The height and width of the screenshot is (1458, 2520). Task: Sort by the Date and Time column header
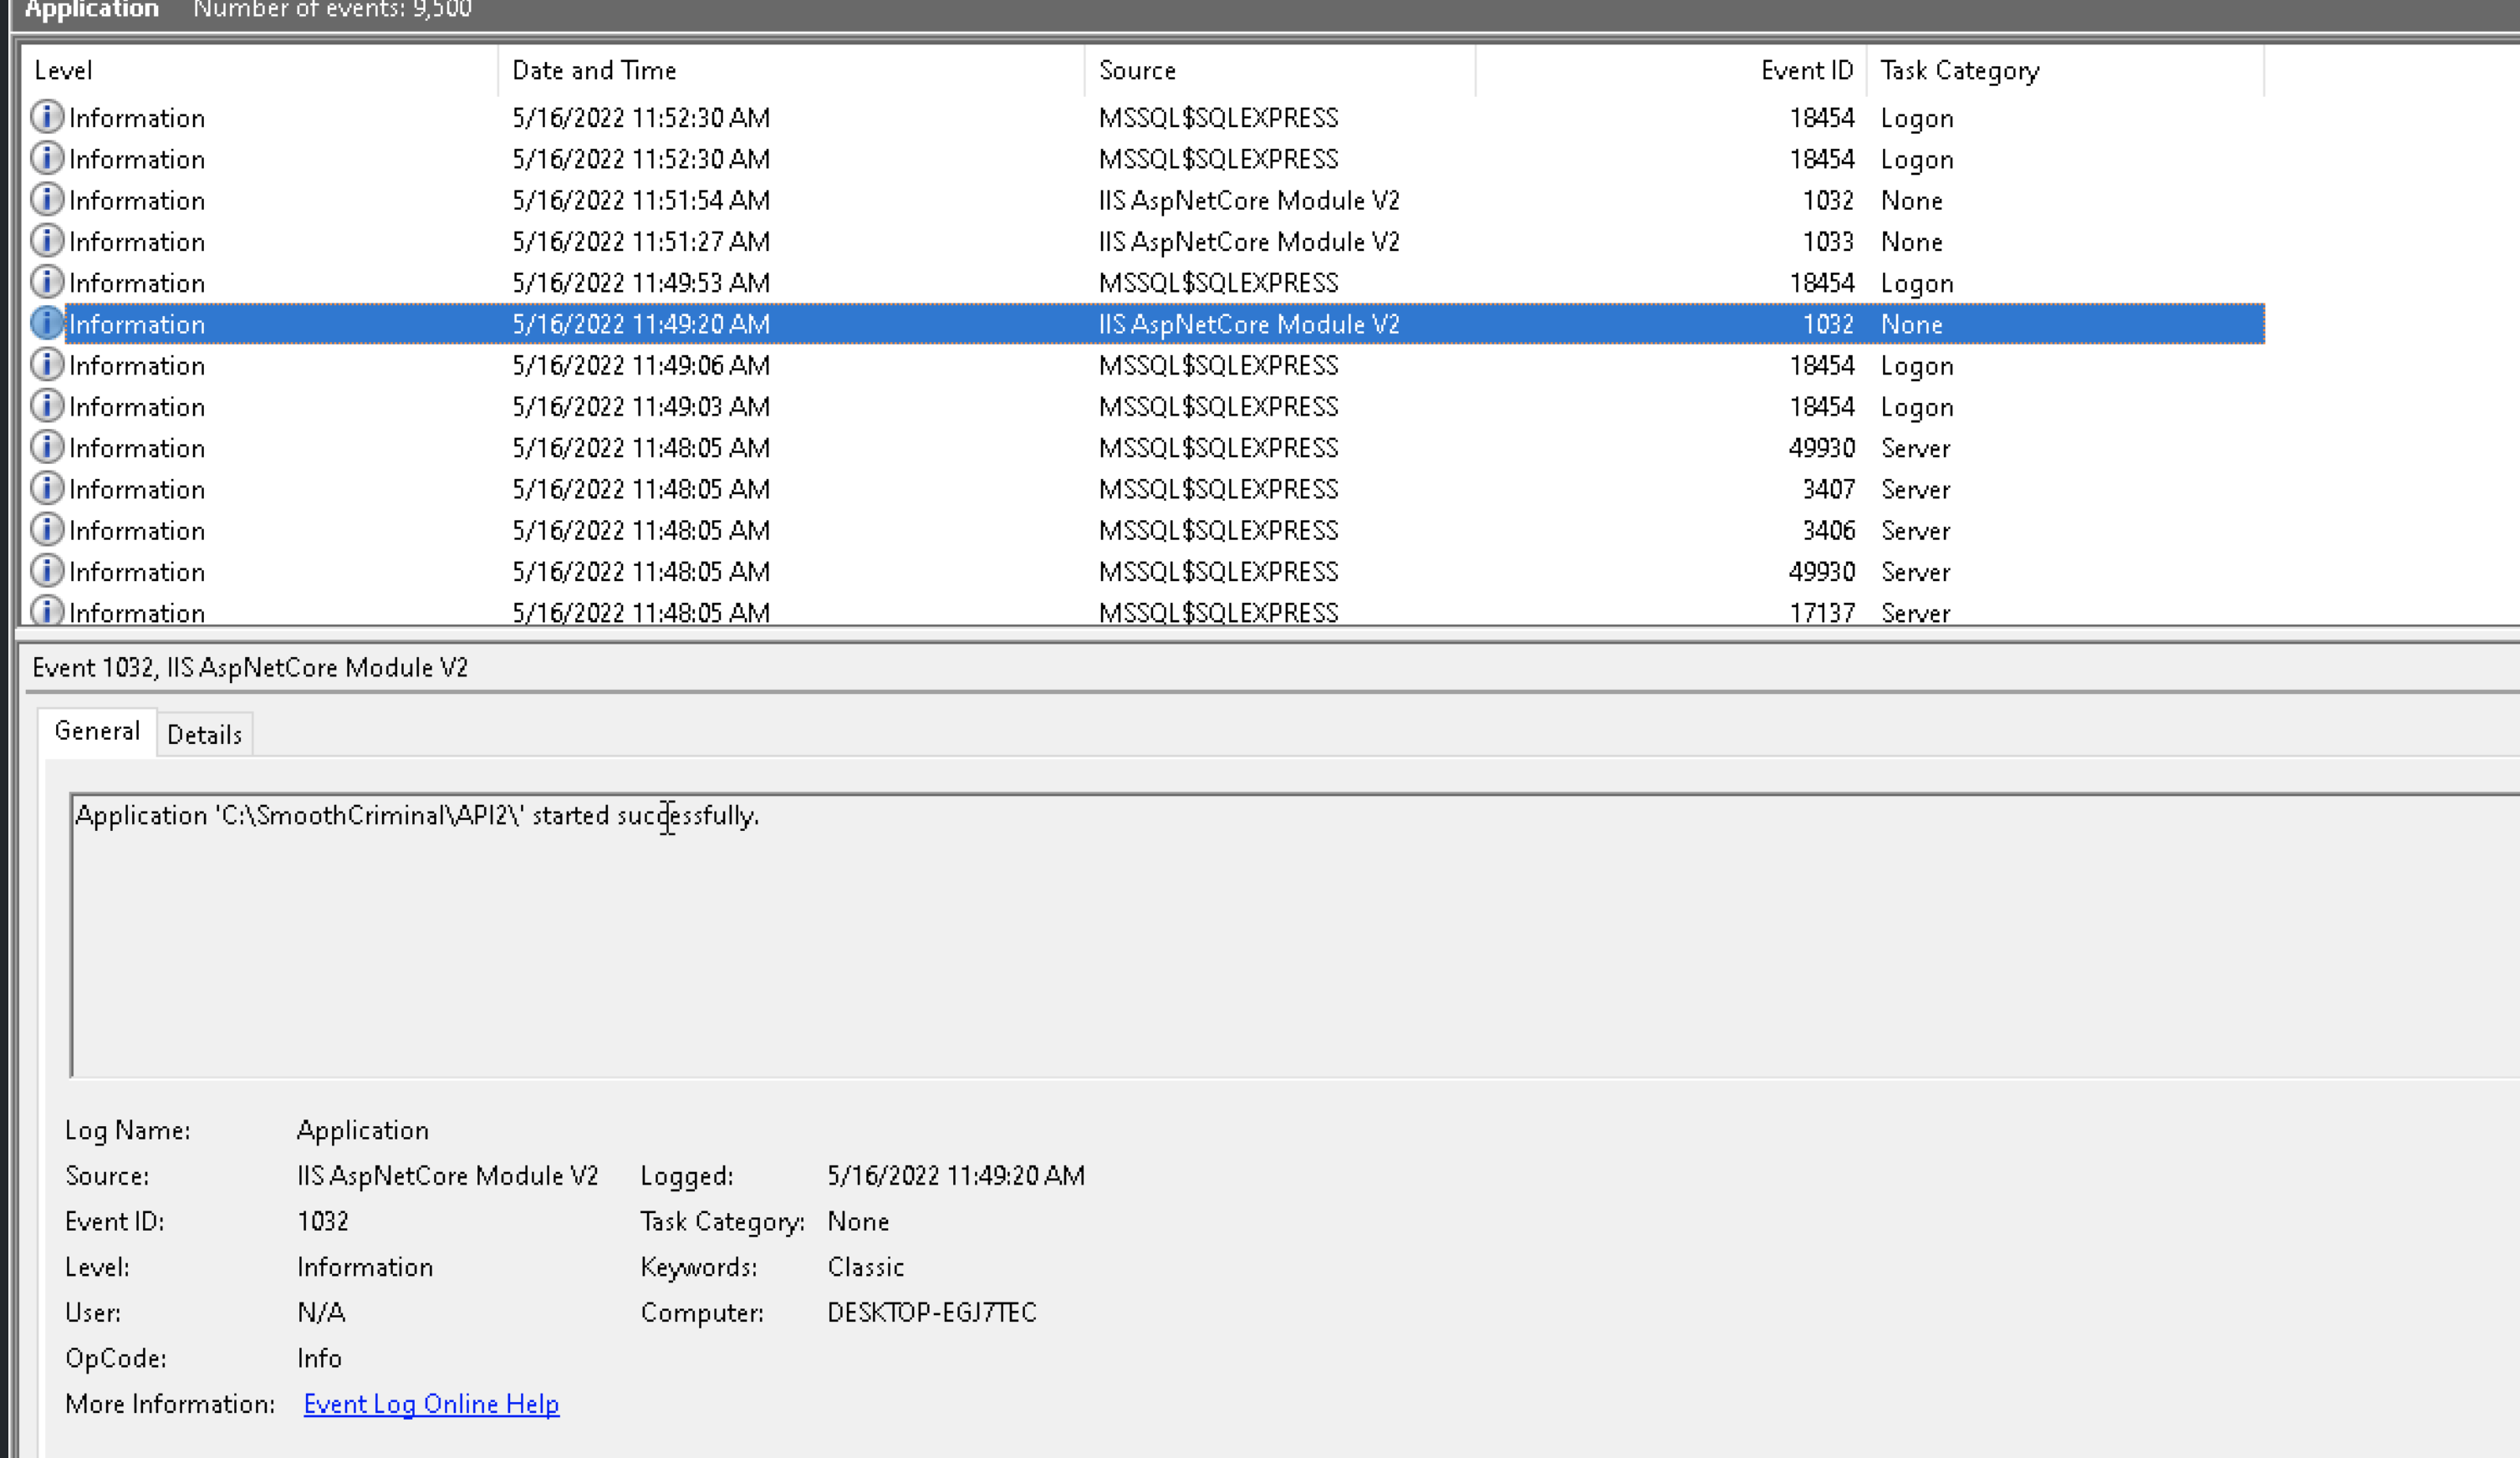594,71
